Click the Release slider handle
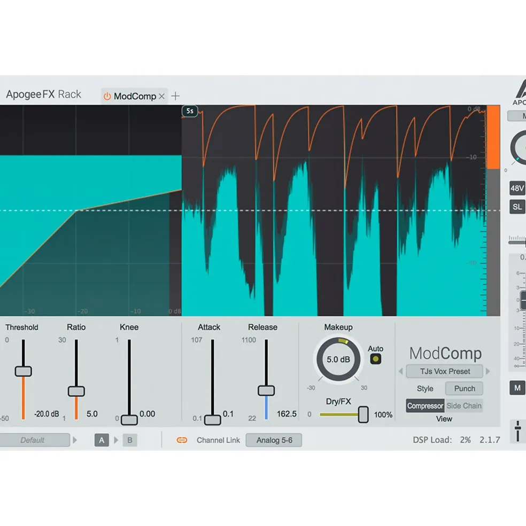The width and height of the screenshot is (526, 526). click(266, 390)
